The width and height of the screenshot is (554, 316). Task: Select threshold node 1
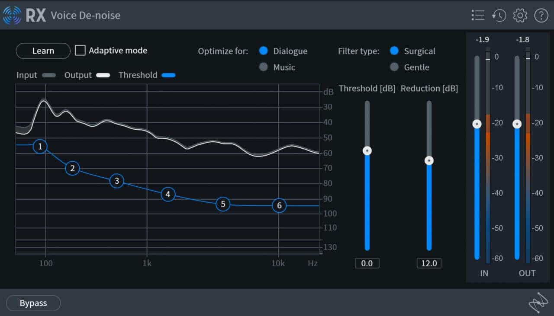coord(40,147)
